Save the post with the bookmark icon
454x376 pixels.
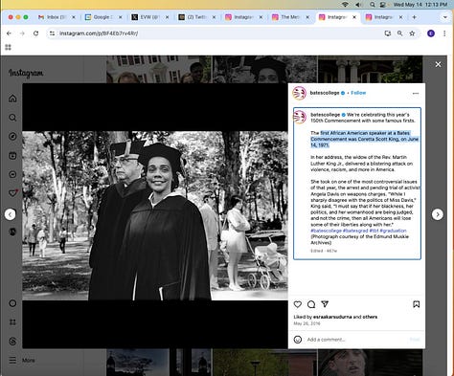(417, 304)
